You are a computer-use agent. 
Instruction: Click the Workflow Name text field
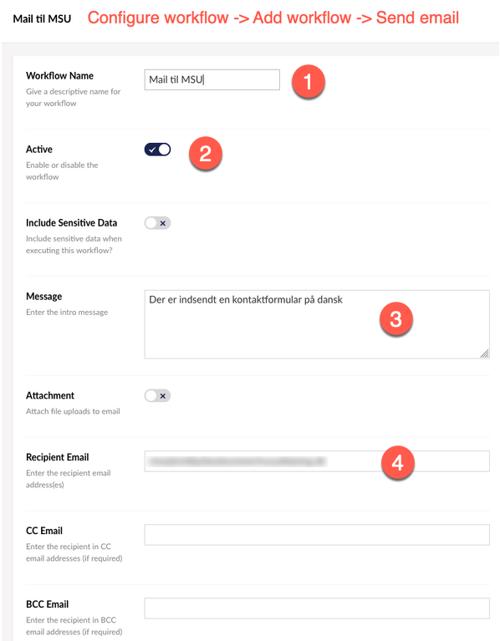point(212,79)
